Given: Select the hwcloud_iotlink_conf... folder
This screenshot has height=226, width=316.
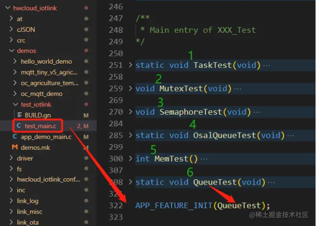Looking at the screenshot, I should pyautogui.click(x=49, y=179).
